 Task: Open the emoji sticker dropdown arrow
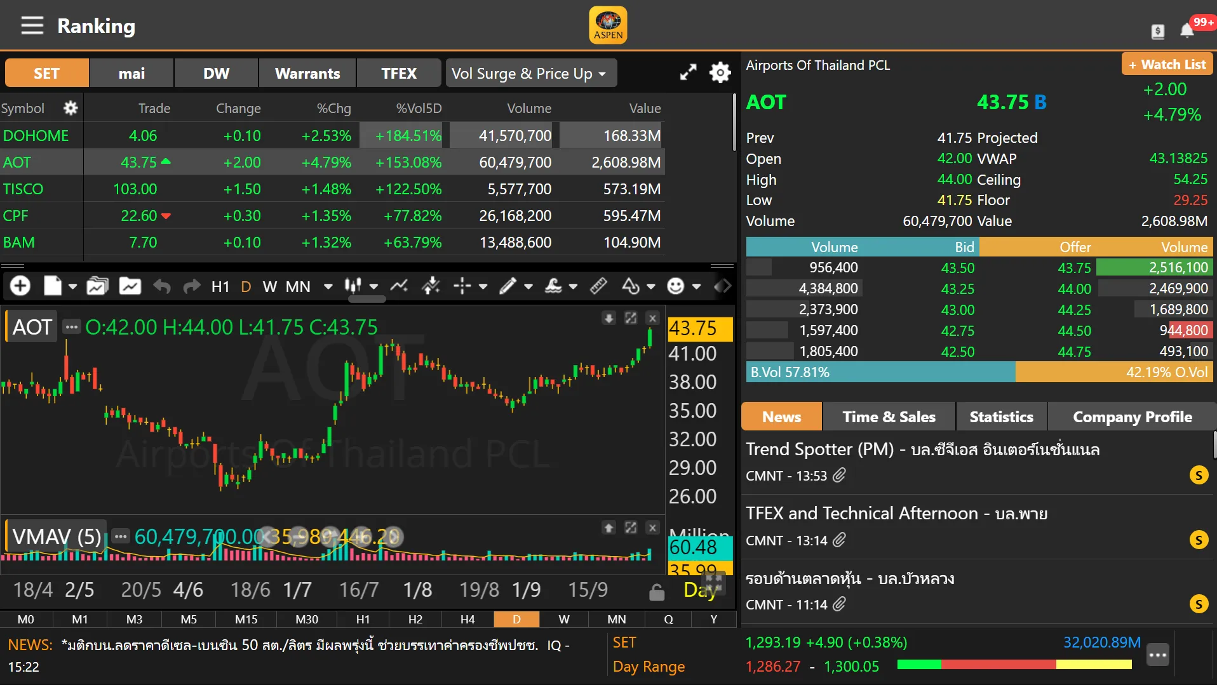coord(697,287)
